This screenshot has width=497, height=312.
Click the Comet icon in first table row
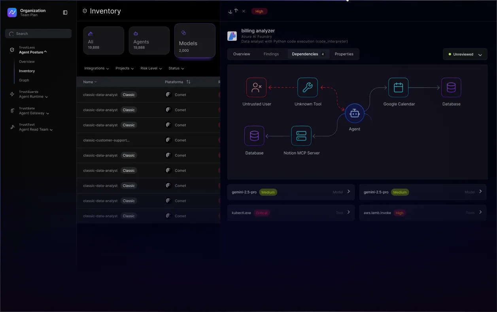(x=168, y=94)
